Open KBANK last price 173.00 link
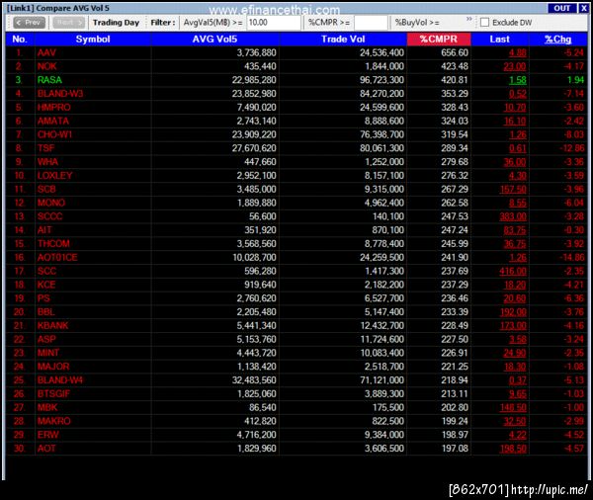This screenshot has height=500, width=593. pos(513,325)
